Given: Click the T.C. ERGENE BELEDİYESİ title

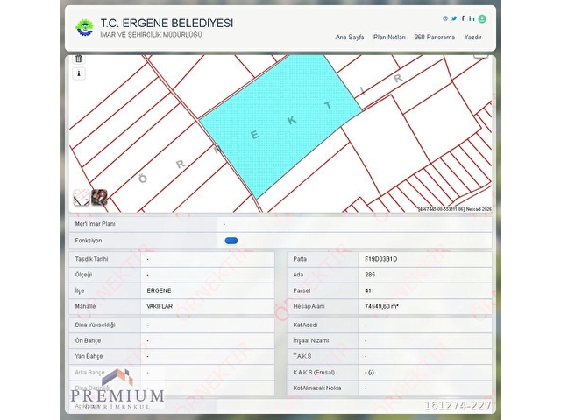Looking at the screenshot, I should point(167,24).
